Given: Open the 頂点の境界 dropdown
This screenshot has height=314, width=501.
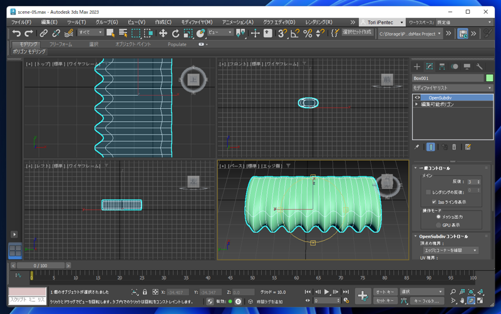Looking at the screenshot, I should 450,250.
